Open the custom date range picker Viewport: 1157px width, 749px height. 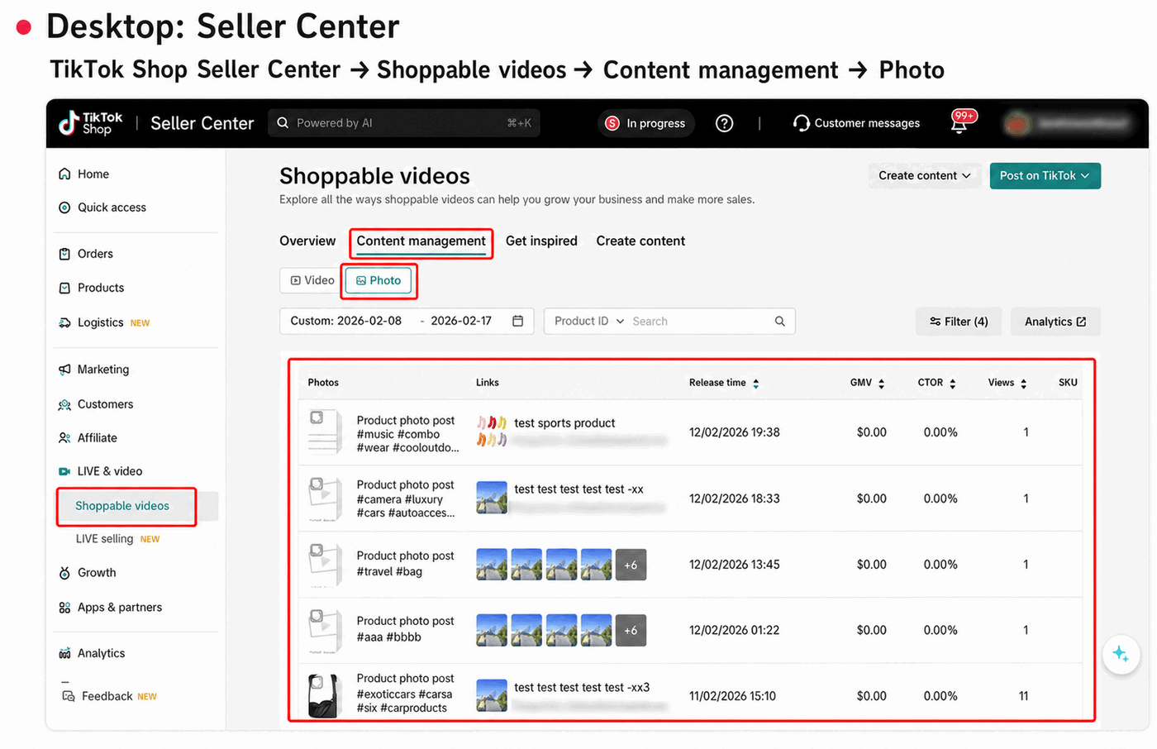(x=407, y=321)
